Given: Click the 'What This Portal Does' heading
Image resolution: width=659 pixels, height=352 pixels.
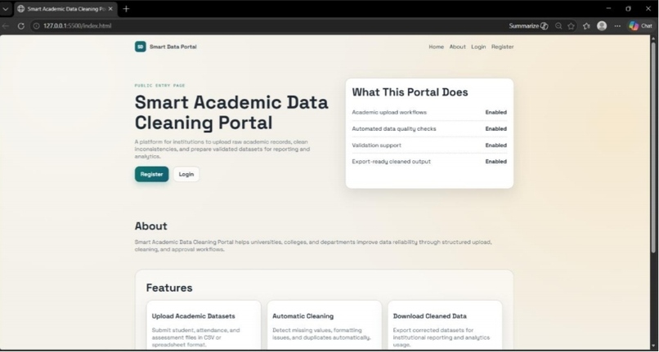Looking at the screenshot, I should coord(410,92).
